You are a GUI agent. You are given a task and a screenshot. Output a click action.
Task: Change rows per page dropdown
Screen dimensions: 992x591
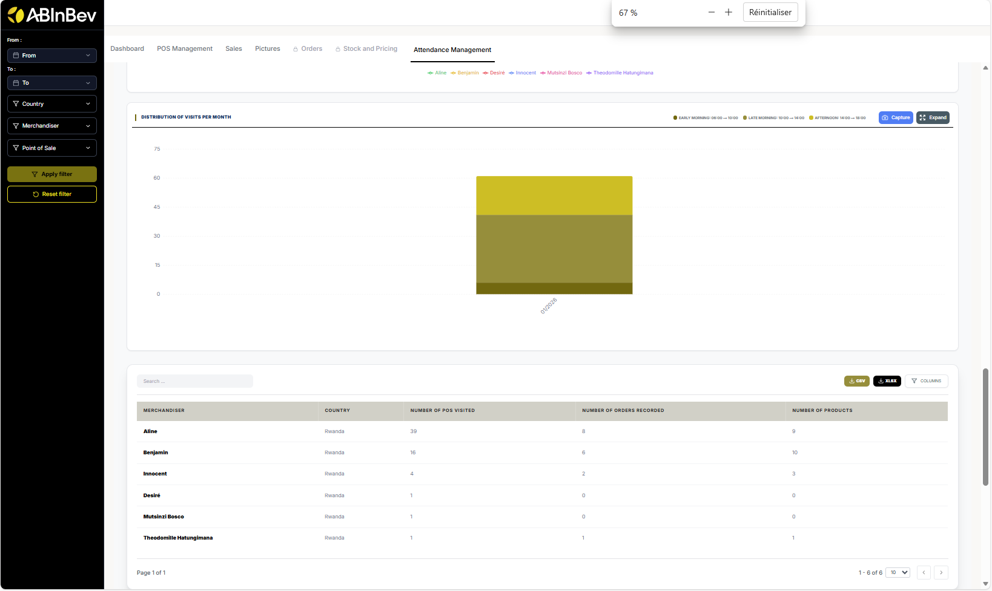click(898, 573)
